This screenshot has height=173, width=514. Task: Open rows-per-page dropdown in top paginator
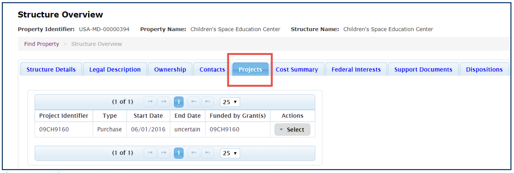(x=230, y=102)
